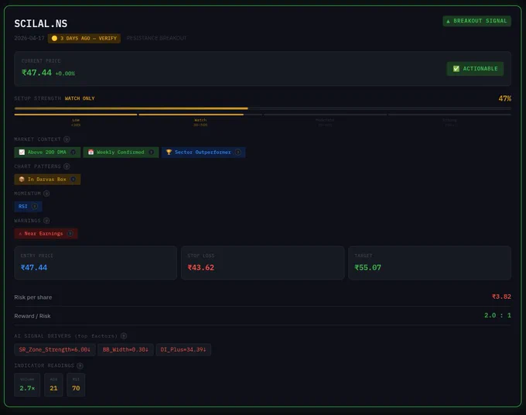Click help icon on RSI momentum chip
The image size is (526, 415).
[x=35, y=207]
